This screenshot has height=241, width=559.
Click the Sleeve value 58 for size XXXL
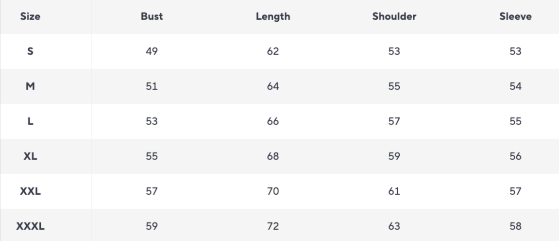[515, 226]
